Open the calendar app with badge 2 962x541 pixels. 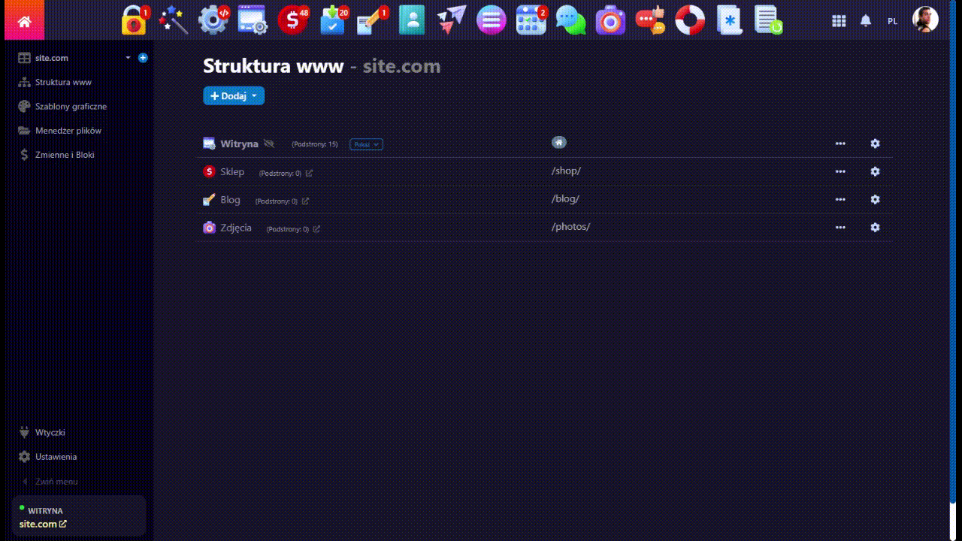[x=531, y=21]
